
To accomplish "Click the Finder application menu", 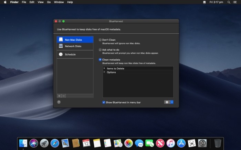I will click(14, 2).
